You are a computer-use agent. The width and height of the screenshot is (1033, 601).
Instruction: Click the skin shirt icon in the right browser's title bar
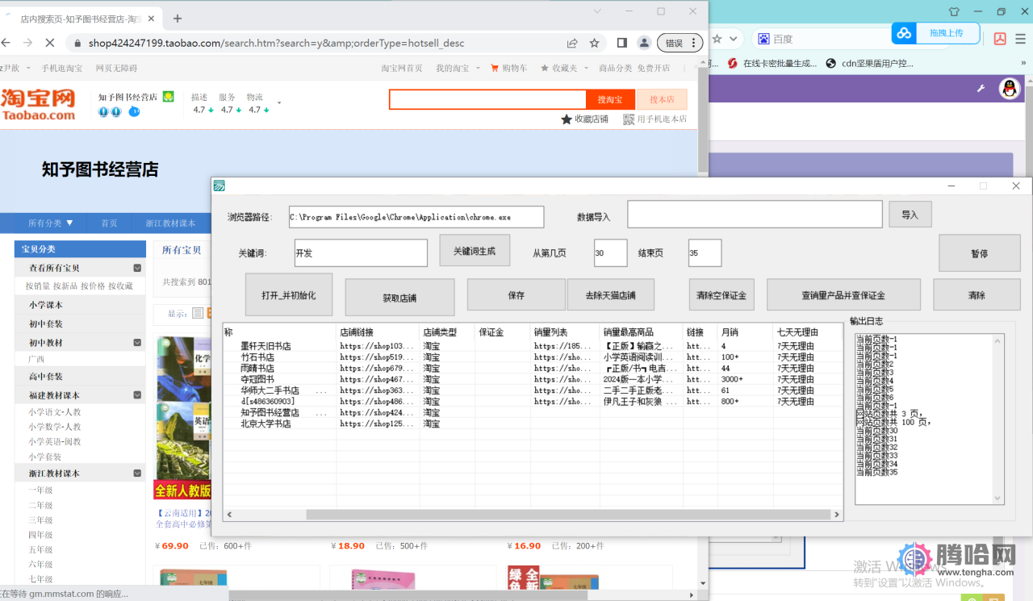pyautogui.click(x=954, y=11)
